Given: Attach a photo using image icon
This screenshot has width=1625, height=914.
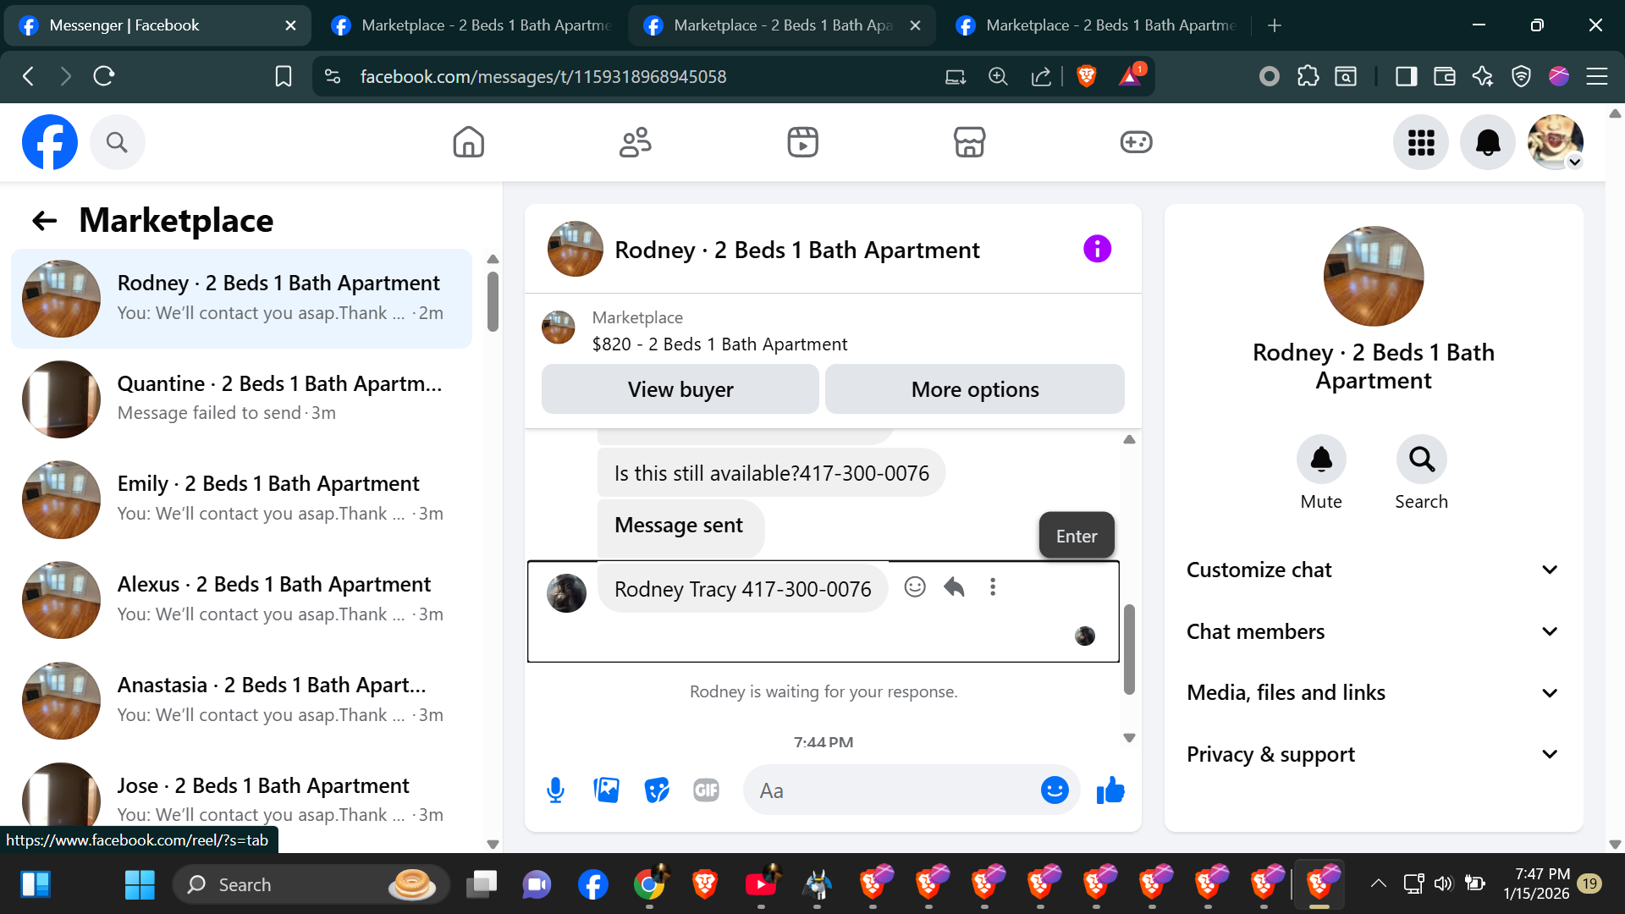Looking at the screenshot, I should click(606, 790).
